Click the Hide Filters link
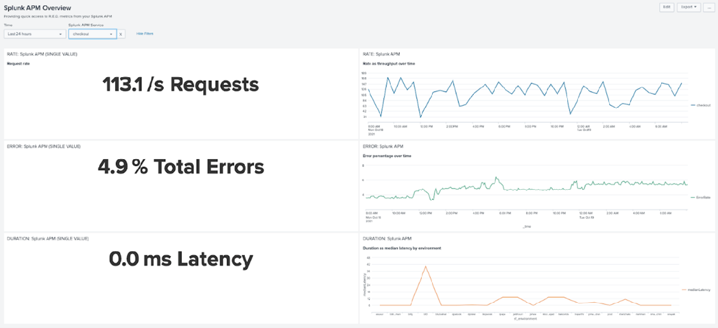 pyautogui.click(x=145, y=34)
